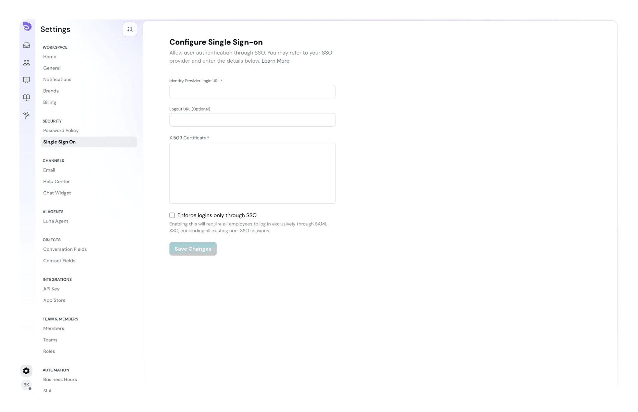The height and width of the screenshot is (412, 638).
Task: Open the Contacts people icon
Action: (27, 63)
